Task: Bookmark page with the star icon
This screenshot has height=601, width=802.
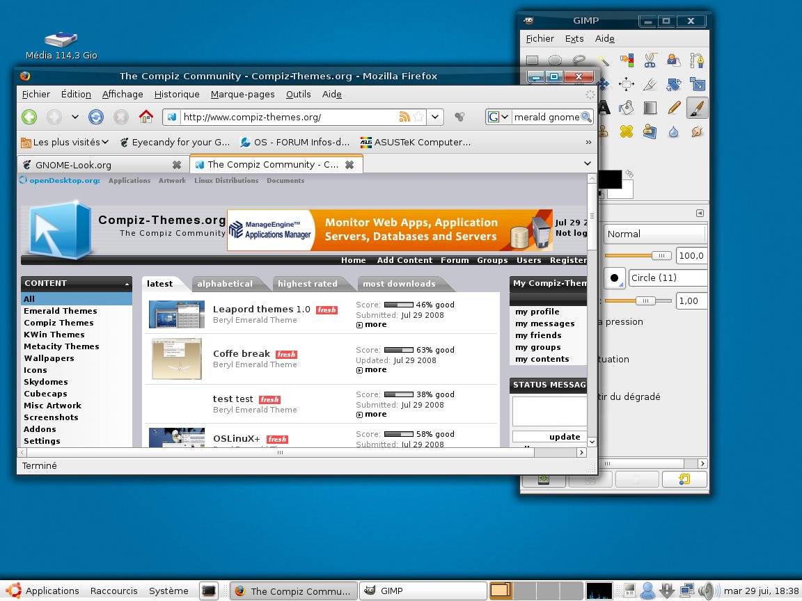Action: point(418,117)
